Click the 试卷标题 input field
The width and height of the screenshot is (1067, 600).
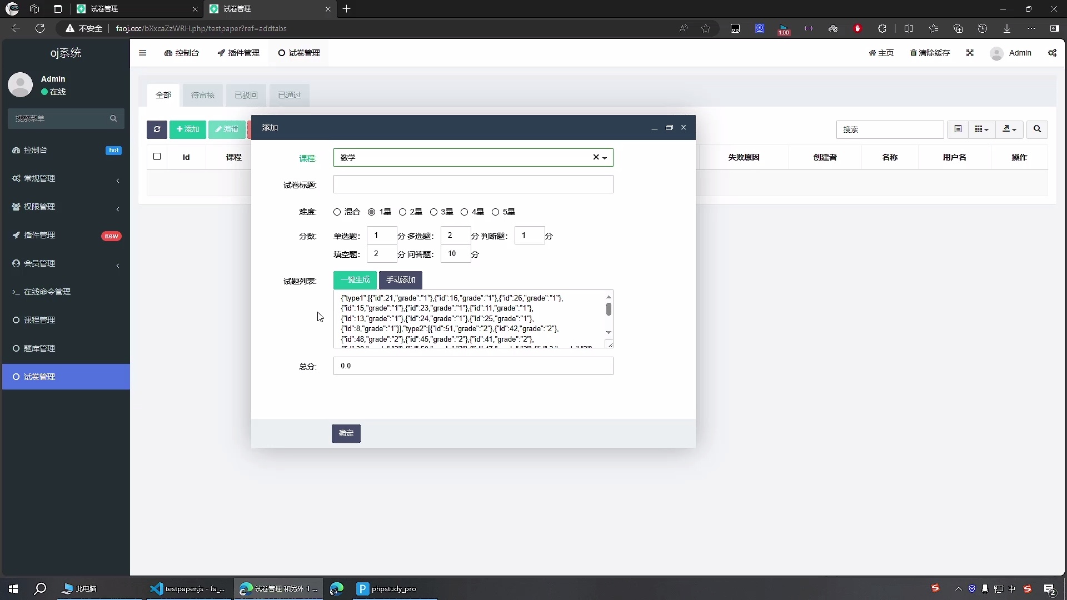(x=473, y=184)
